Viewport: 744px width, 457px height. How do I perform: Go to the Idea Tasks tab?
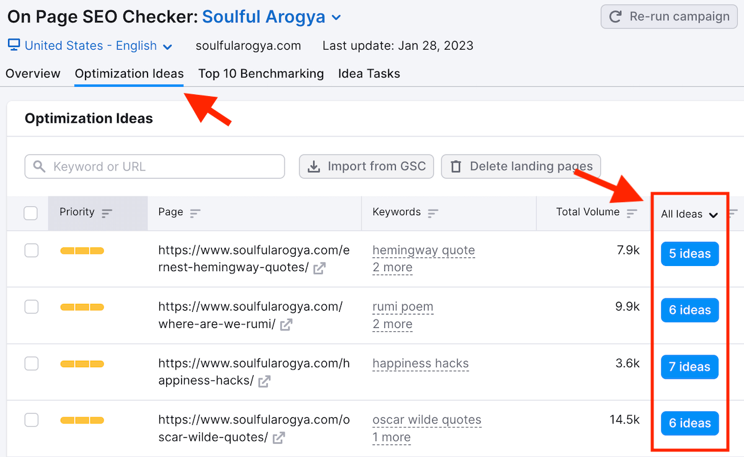369,74
